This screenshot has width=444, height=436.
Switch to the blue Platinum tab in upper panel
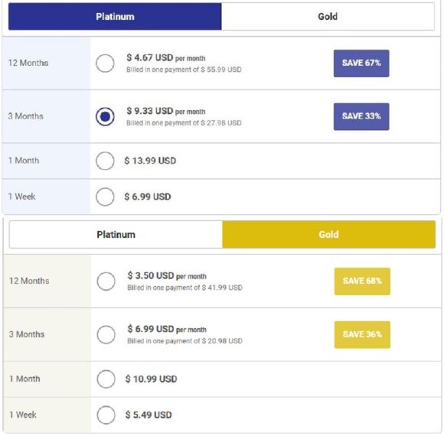click(x=115, y=16)
